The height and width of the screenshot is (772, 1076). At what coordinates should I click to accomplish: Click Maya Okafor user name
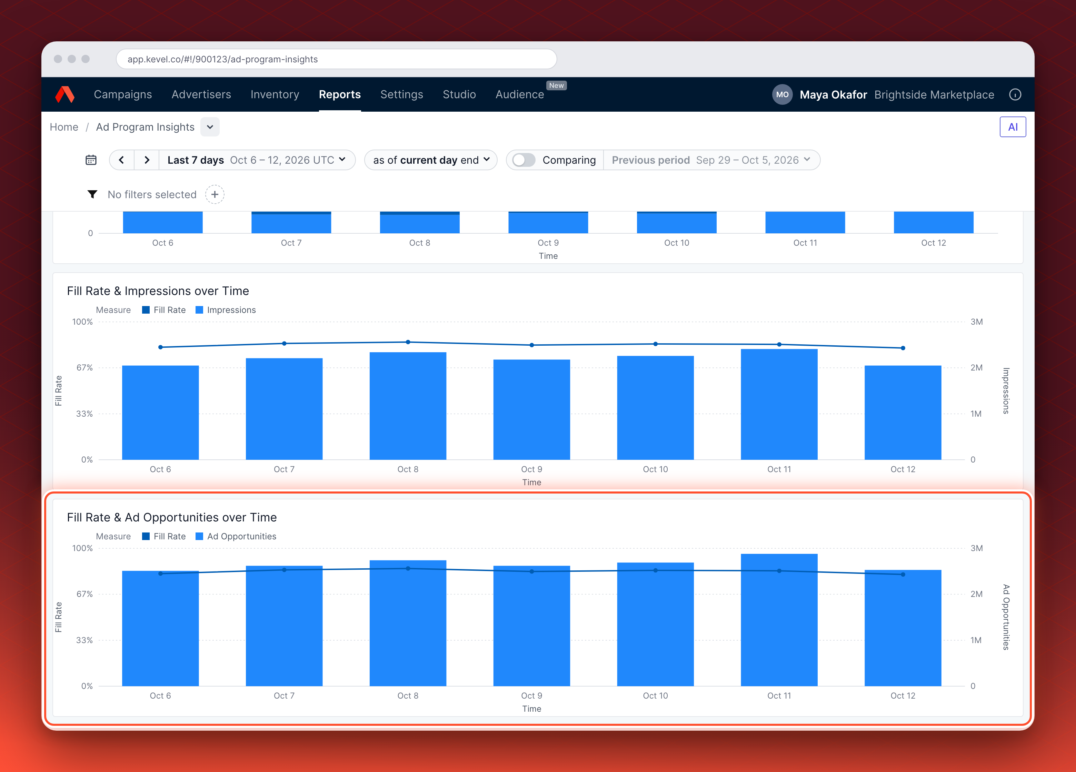point(833,94)
